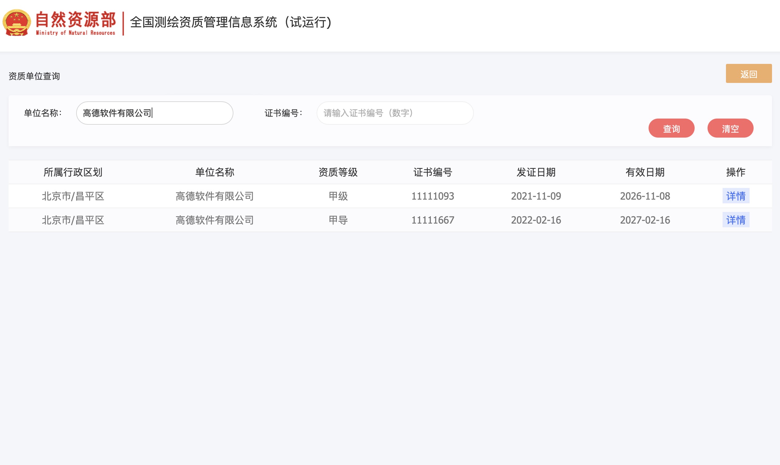Click the 返回 back button
780x465 pixels.
[749, 74]
